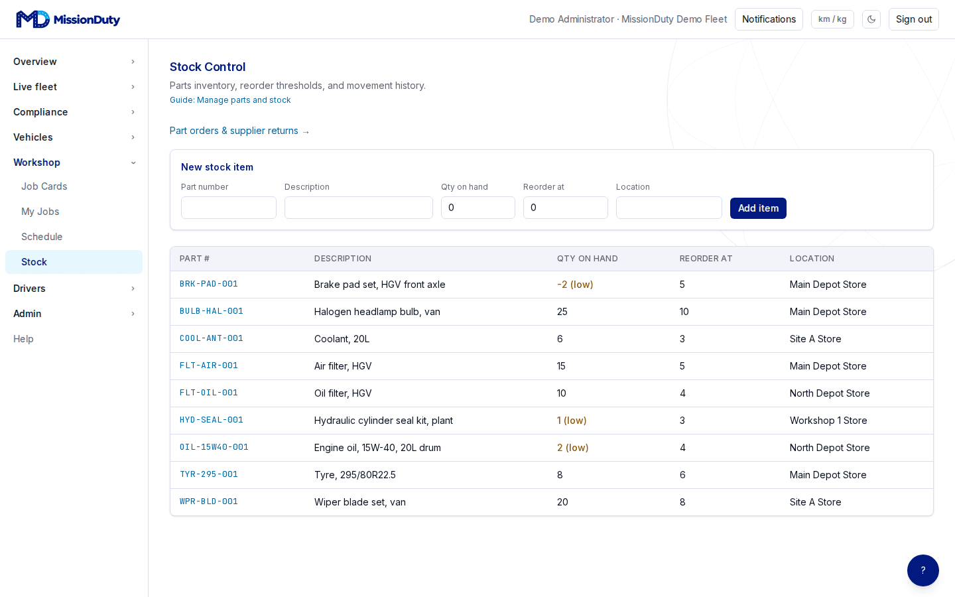Click "Brake pad set, HGV front axle"
The width and height of the screenshot is (955, 597).
pyautogui.click(x=380, y=285)
